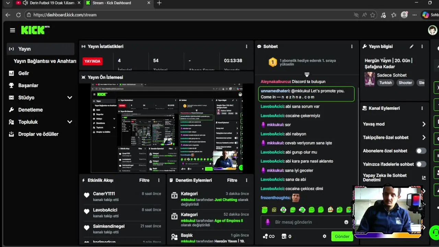Open Yayın Bağlantısı ve Anahtarı page
This screenshot has height=247, width=439.
click(45, 61)
